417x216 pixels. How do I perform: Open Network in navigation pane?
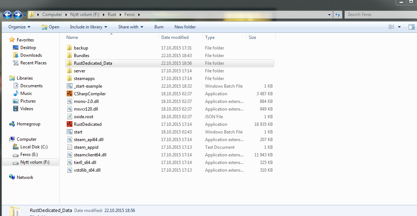tap(25, 177)
